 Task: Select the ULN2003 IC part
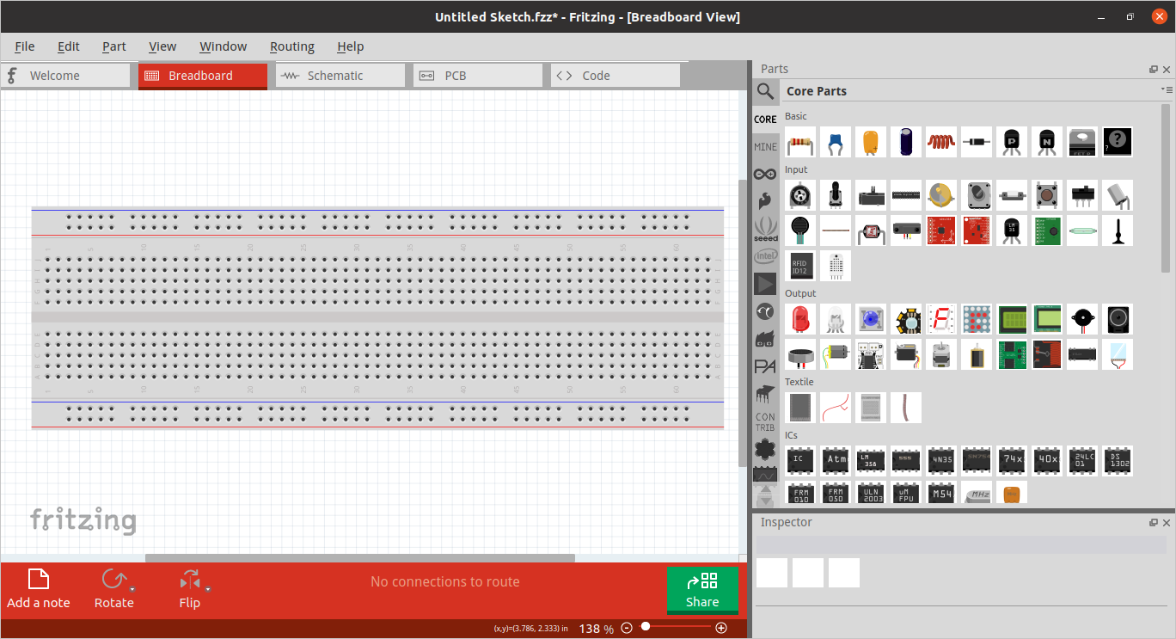871,493
